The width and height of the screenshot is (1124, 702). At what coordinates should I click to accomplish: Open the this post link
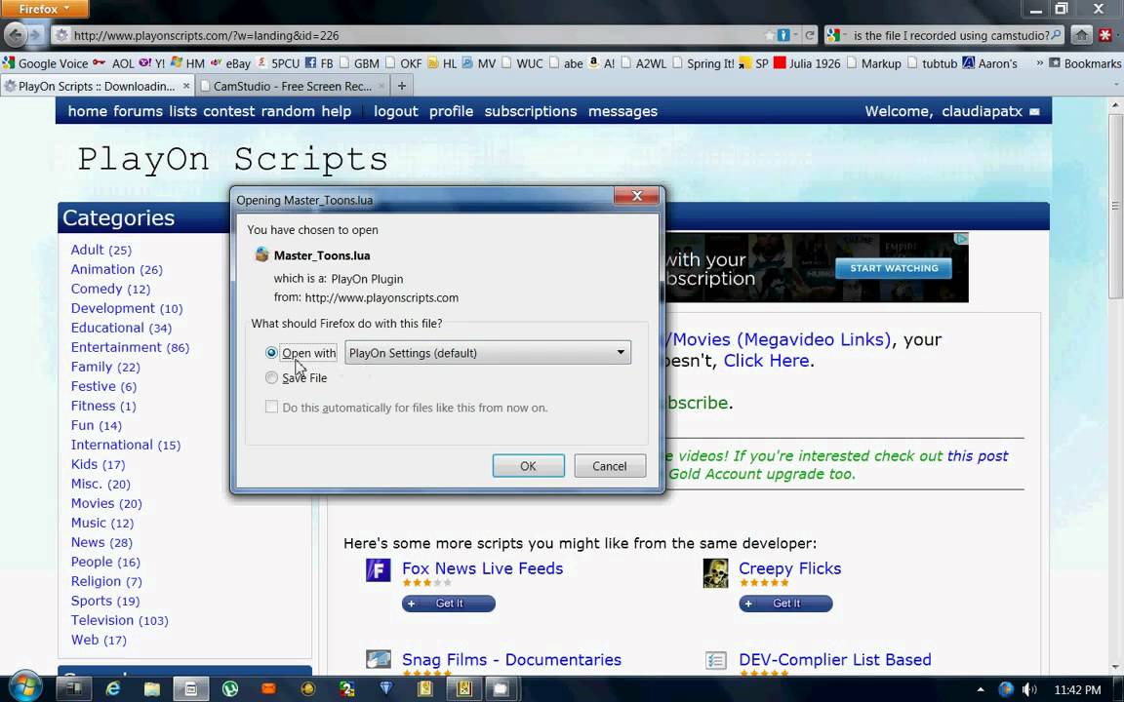(977, 455)
